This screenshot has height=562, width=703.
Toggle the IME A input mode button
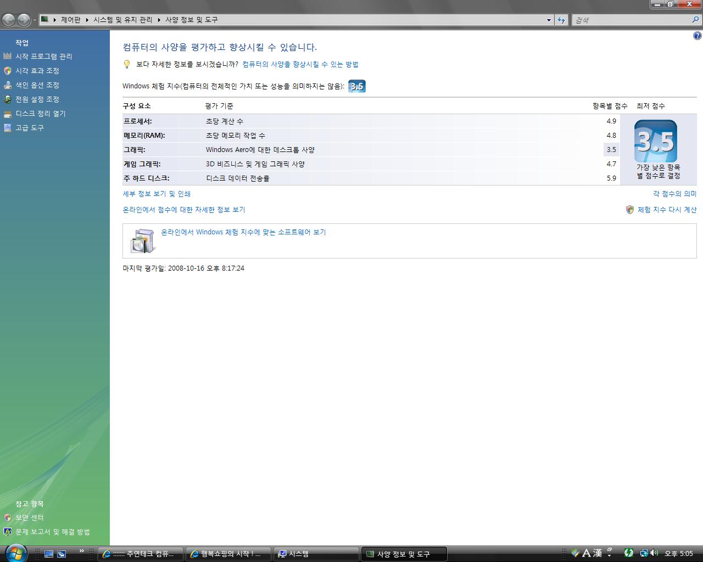click(586, 553)
